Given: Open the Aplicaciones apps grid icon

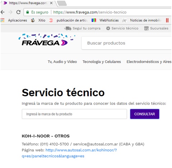Looking at the screenshot, I should pyautogui.click(x=3, y=20).
